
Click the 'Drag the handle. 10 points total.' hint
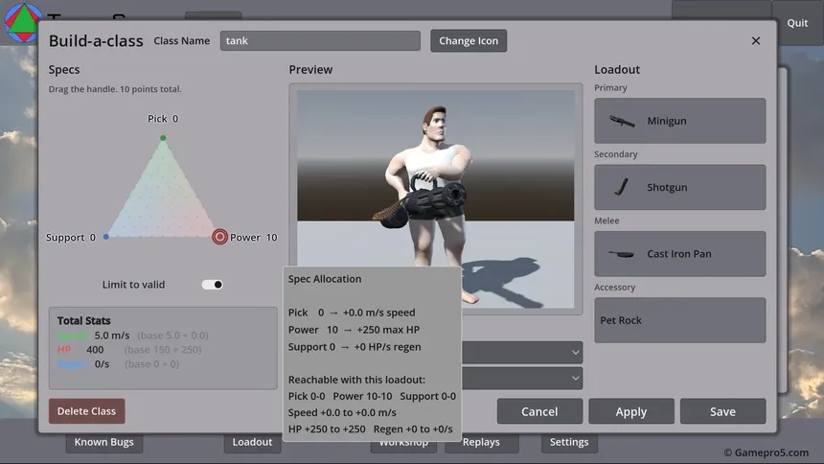click(115, 89)
